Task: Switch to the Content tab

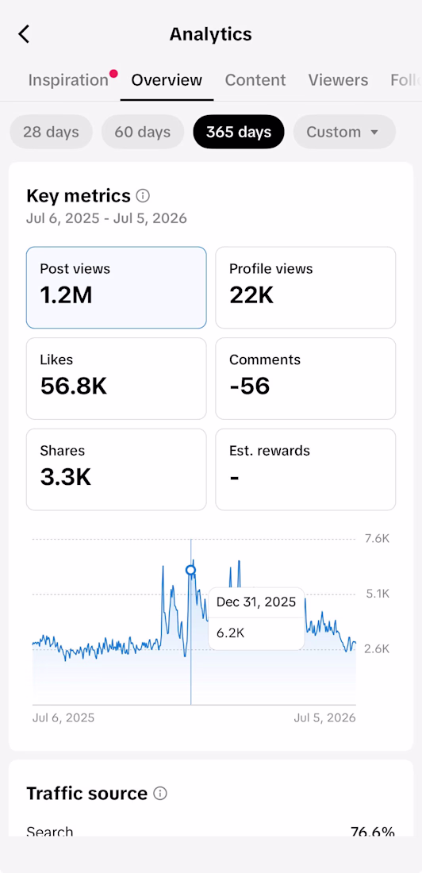Action: (x=255, y=80)
